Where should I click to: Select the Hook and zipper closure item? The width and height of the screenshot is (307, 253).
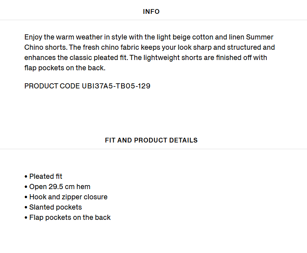66,197
